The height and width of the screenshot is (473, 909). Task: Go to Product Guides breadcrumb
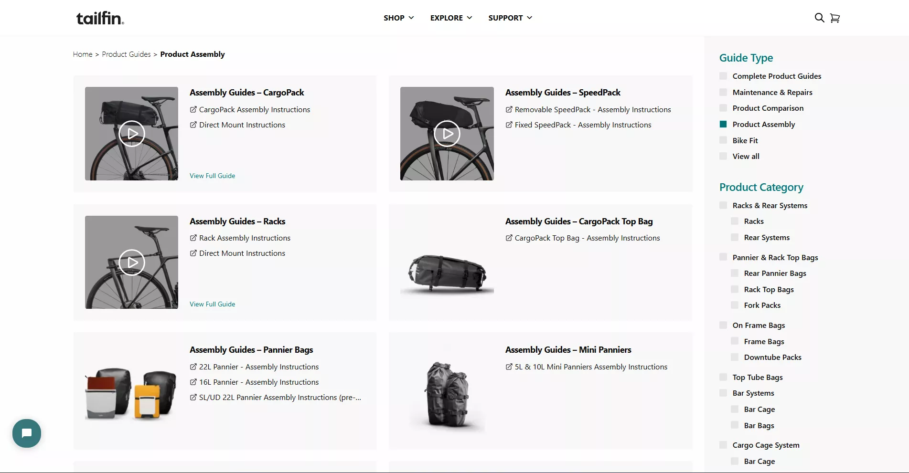(x=126, y=54)
